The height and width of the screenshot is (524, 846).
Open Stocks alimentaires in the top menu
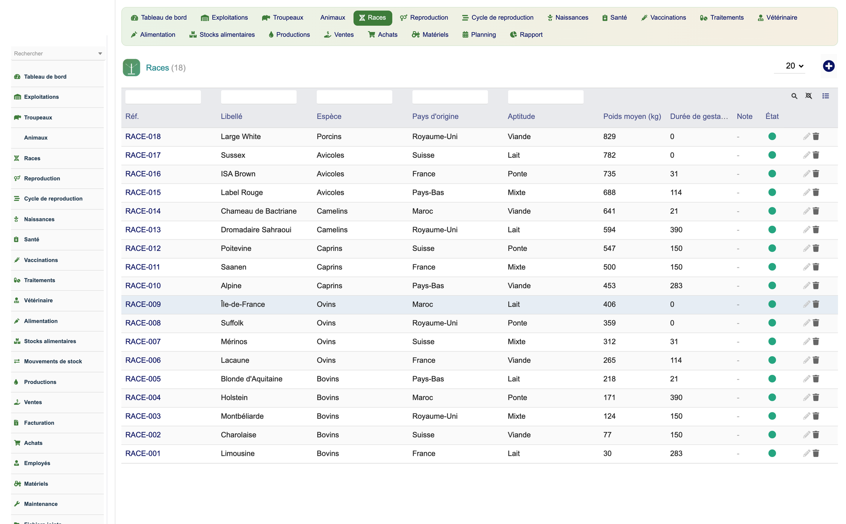pos(222,35)
